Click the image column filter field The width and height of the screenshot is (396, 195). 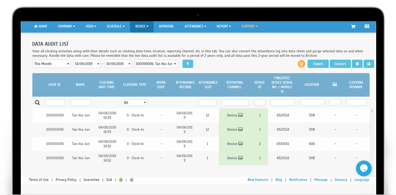click(336, 103)
